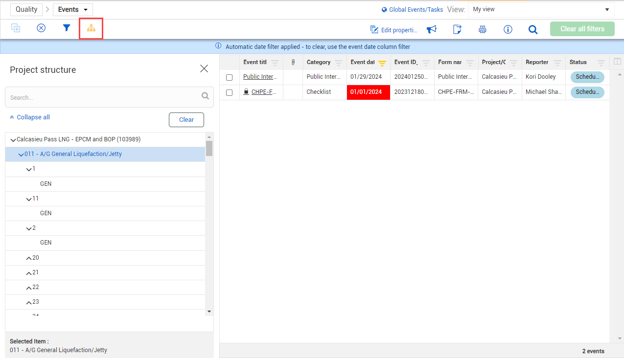Image resolution: width=624 pixels, height=358 pixels.
Task: Select the Quality breadcrumb item
Action: coord(26,10)
